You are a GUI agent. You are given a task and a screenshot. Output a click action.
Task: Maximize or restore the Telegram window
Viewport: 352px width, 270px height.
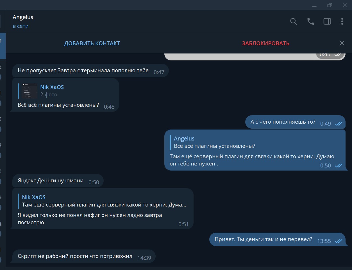330,5
